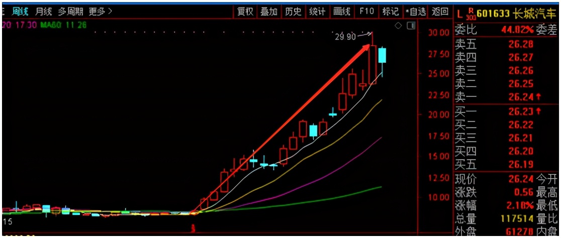Click the tall red candlestick reaching 29.90

point(372,64)
